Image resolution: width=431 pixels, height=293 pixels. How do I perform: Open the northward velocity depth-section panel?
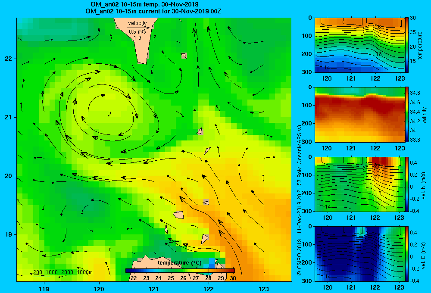[360, 184]
